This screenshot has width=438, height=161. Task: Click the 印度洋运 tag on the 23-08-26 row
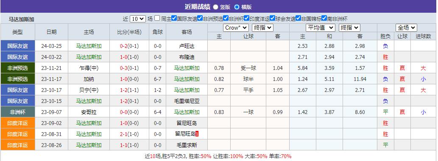point(18,145)
